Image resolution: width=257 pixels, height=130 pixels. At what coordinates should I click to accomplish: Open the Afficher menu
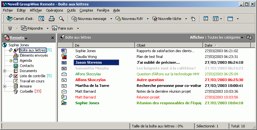click(36, 10)
